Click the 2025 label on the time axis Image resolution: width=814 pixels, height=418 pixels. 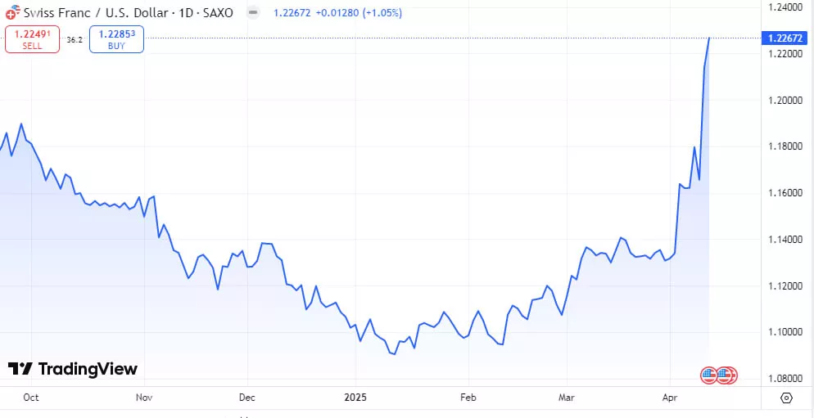tap(355, 398)
